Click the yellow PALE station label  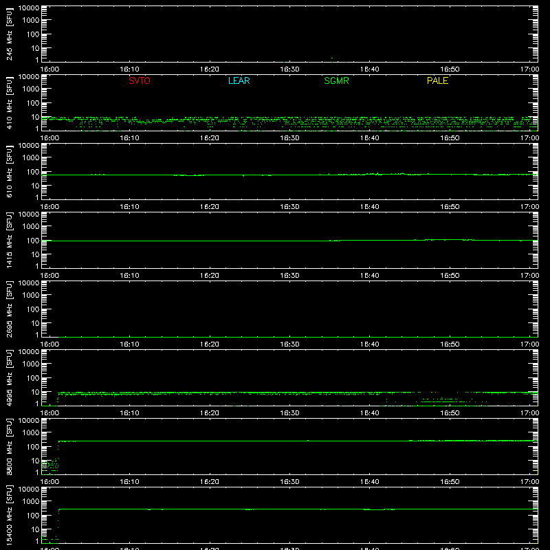(x=437, y=80)
